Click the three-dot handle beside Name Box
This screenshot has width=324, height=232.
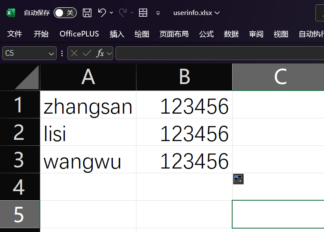62,54
